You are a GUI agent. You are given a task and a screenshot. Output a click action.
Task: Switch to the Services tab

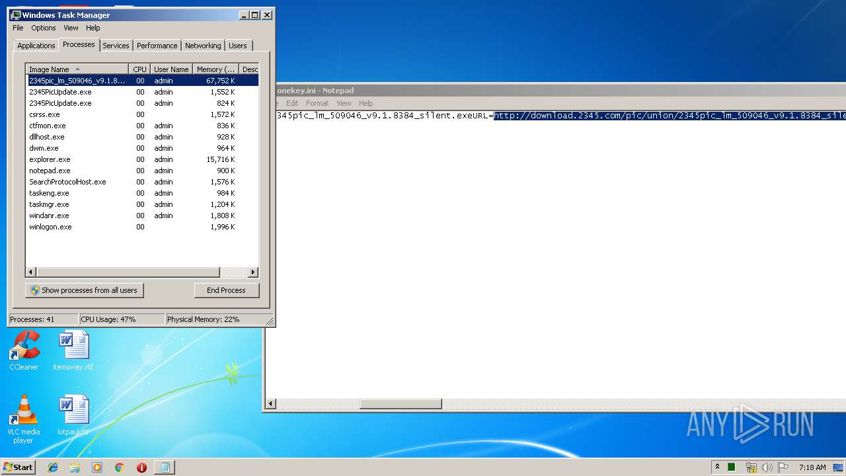[116, 46]
